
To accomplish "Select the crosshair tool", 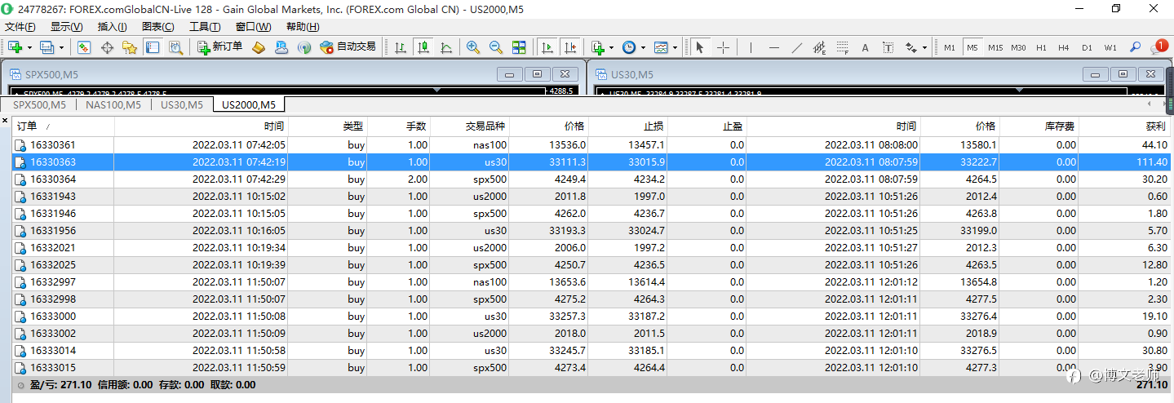I will (723, 47).
